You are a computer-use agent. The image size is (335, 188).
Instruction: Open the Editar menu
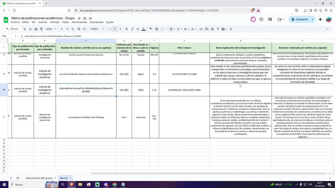coord(26,22)
